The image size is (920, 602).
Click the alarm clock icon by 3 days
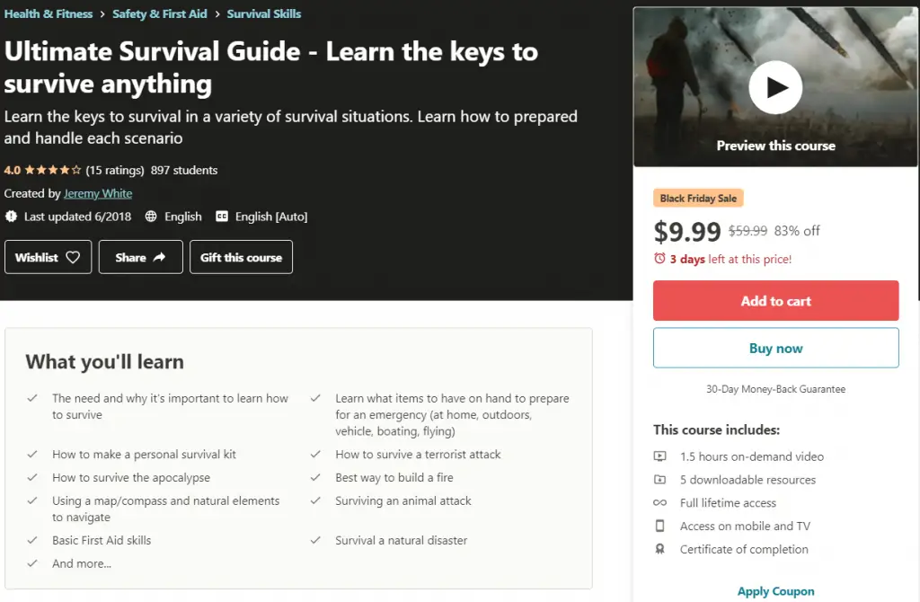tap(659, 258)
